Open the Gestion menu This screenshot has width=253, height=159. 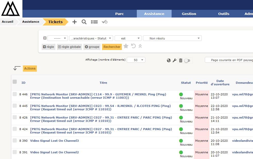click(189, 14)
